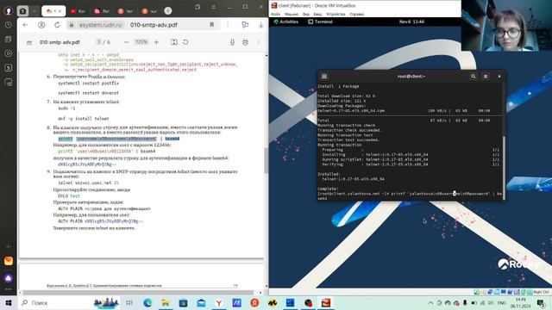Open the Машина menu in VirtualBox
Image resolution: width=552 pixels, height=310 pixels.
(x=292, y=15)
